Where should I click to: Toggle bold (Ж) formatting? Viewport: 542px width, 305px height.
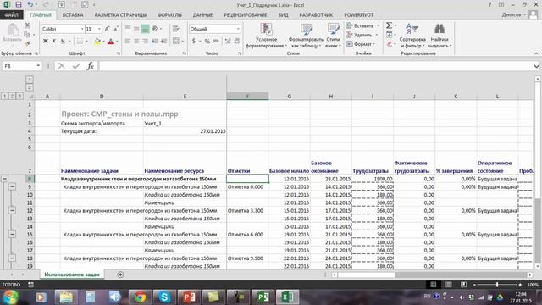tap(45, 42)
